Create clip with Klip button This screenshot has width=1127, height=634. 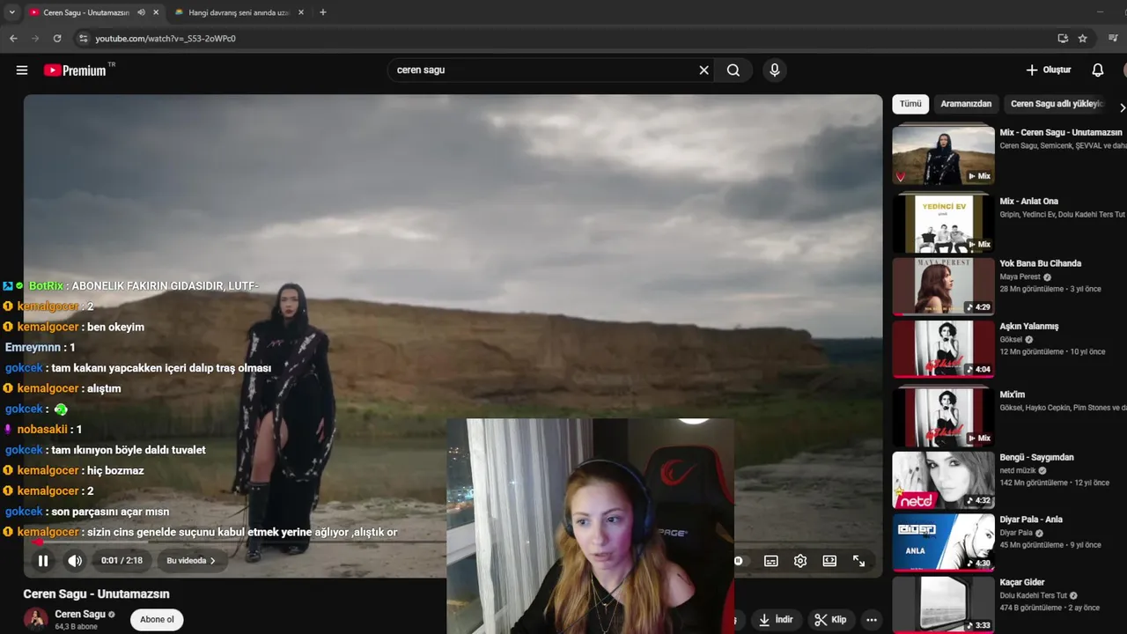point(830,619)
